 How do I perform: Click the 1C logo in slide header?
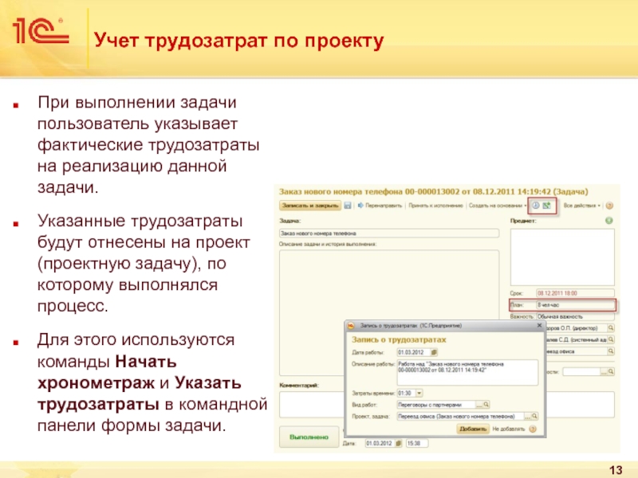pyautogui.click(x=41, y=30)
